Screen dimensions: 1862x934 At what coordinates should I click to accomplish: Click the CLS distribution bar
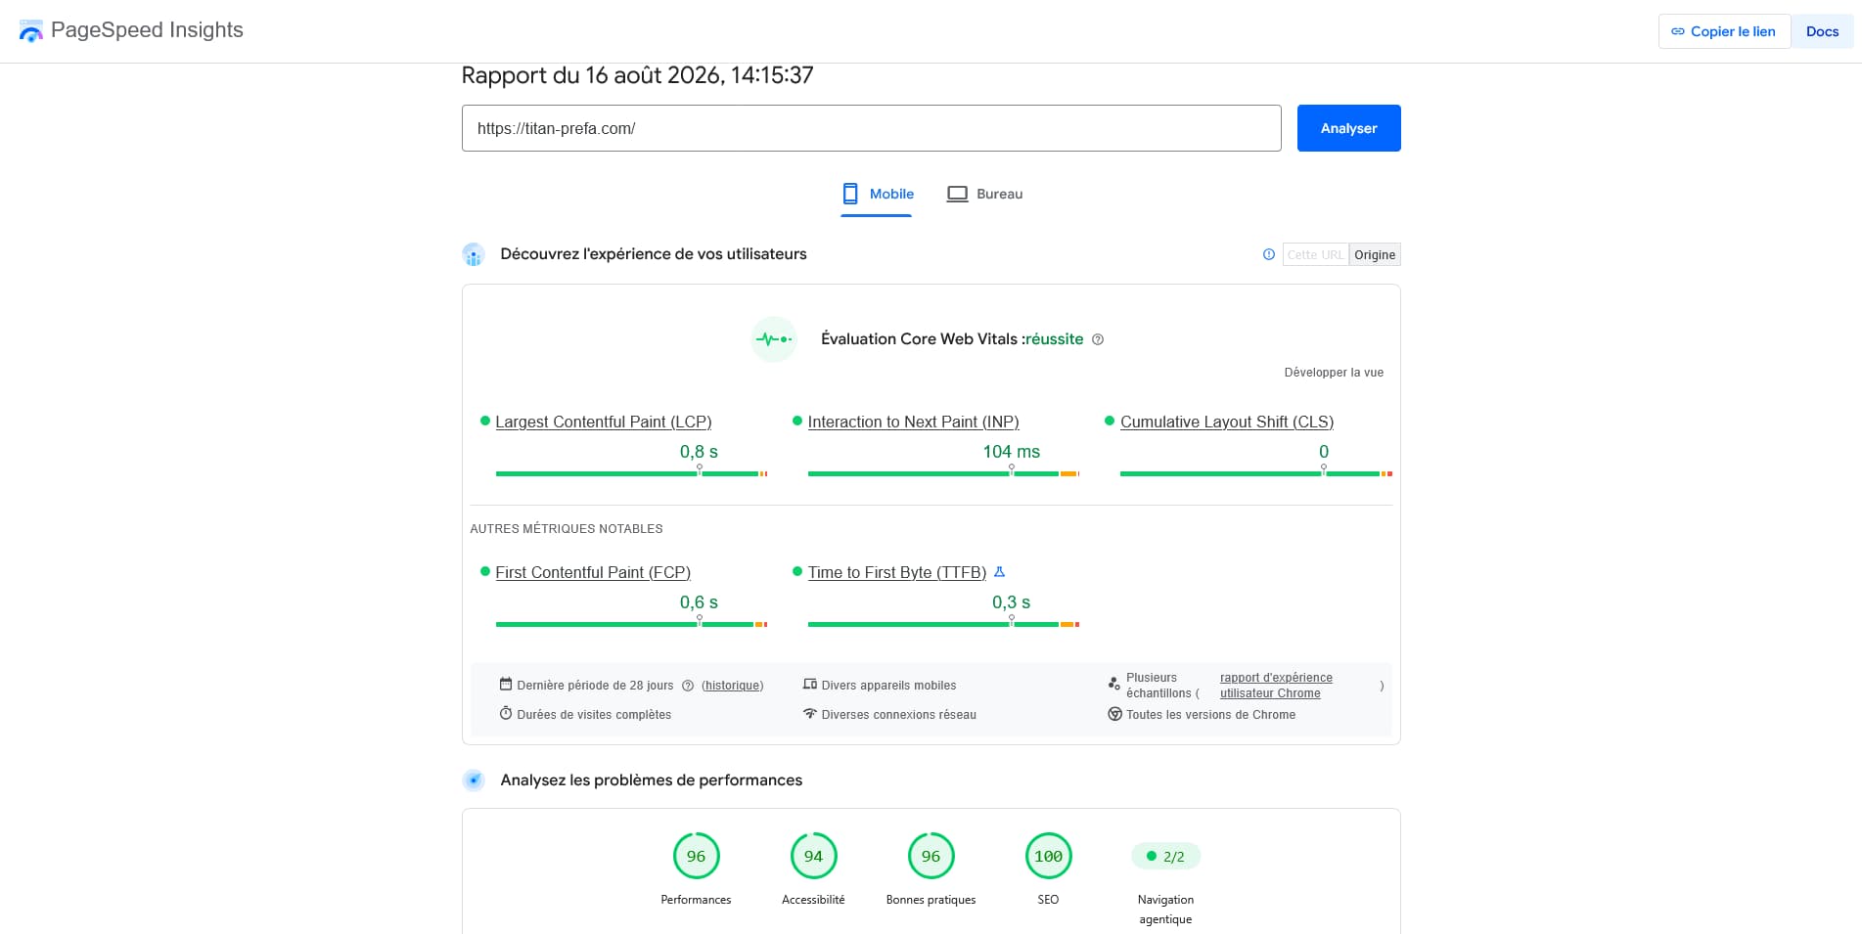click(1255, 473)
